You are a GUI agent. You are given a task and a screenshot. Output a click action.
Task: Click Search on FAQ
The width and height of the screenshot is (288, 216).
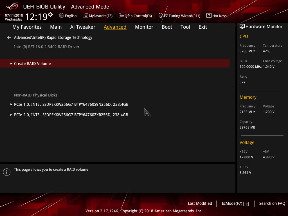(x=272, y=204)
